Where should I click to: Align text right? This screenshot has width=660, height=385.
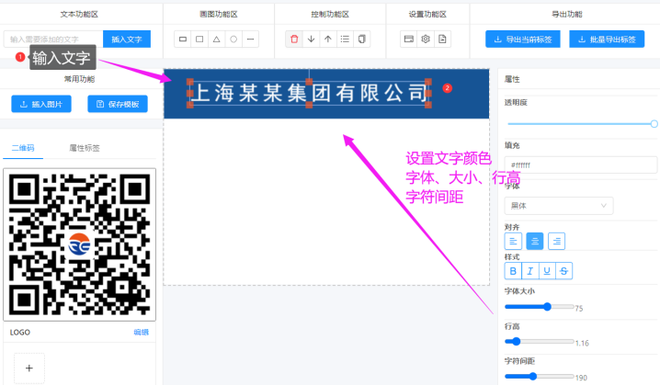tap(556, 241)
